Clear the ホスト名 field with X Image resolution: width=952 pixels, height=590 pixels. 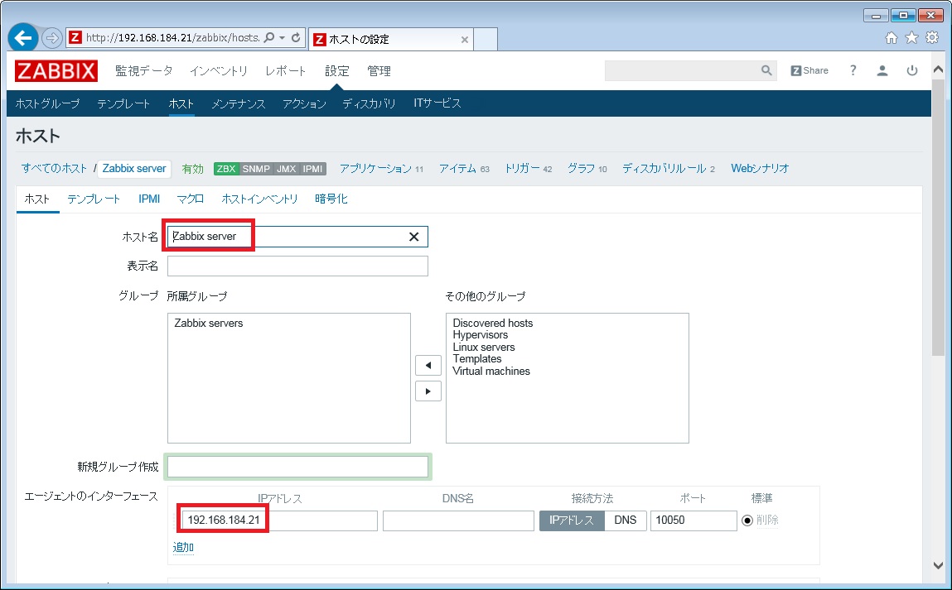click(414, 237)
